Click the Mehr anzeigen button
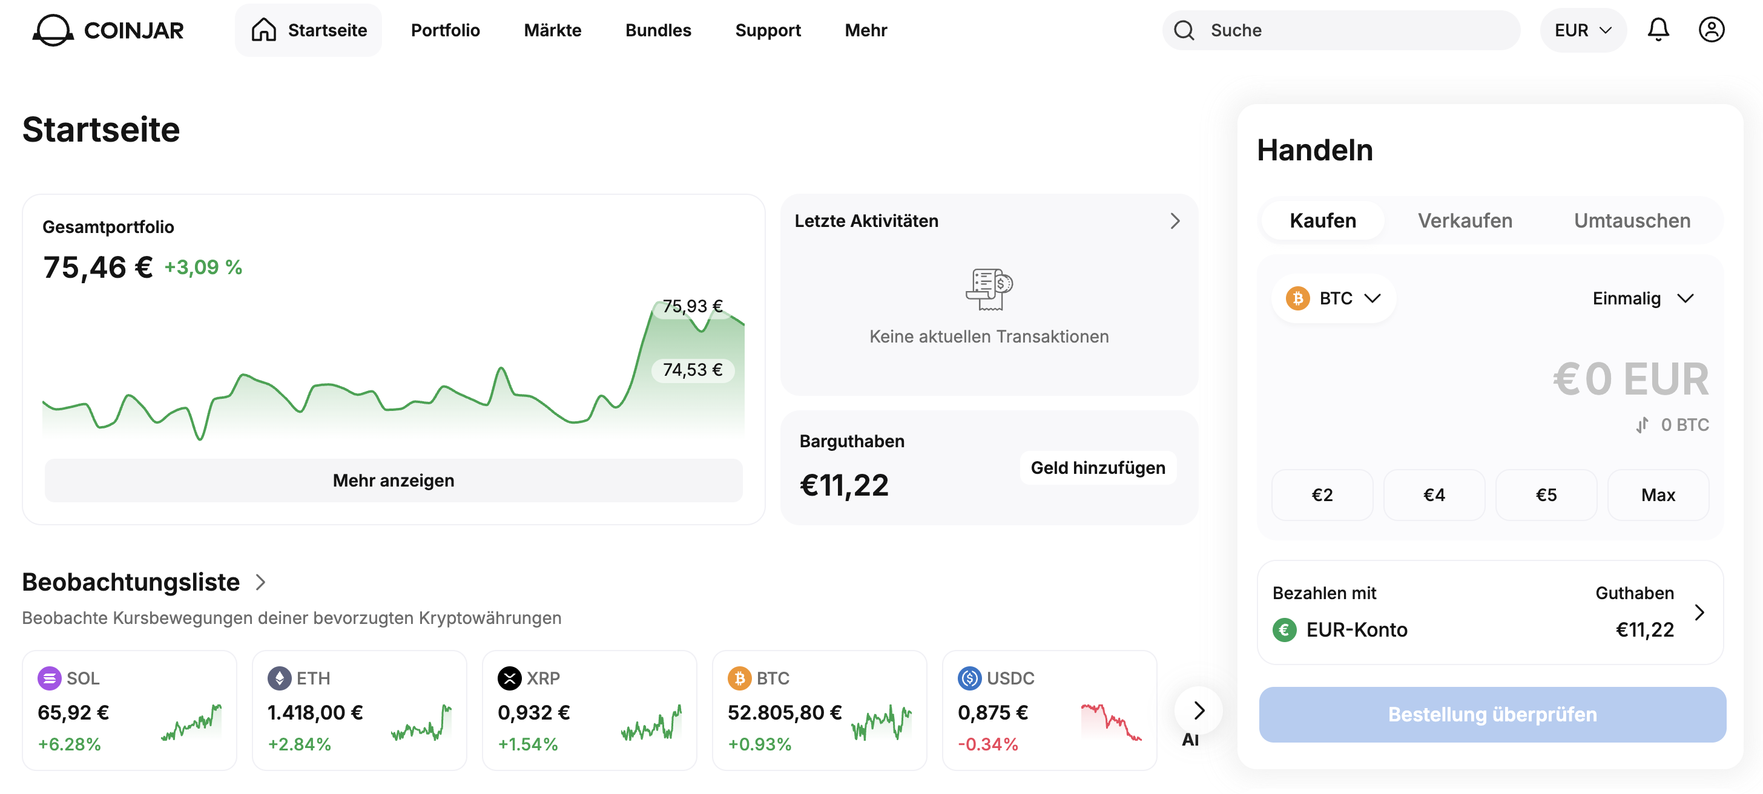Viewport: 1763px width, 794px height. 394,480
